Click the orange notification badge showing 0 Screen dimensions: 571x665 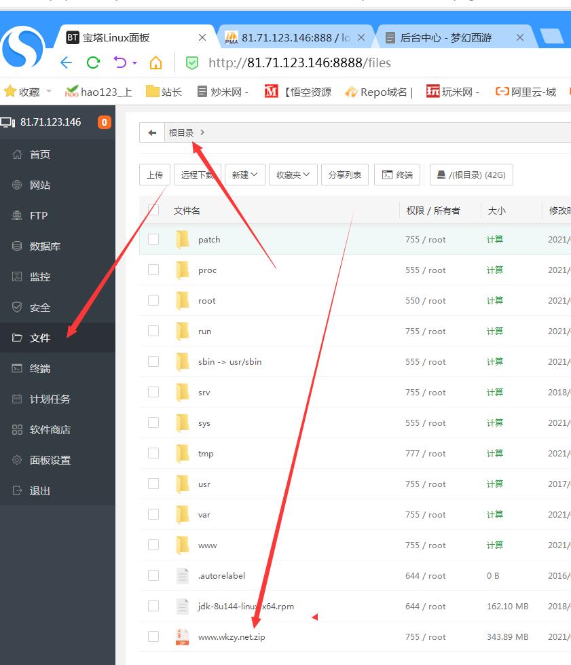pyautogui.click(x=104, y=122)
